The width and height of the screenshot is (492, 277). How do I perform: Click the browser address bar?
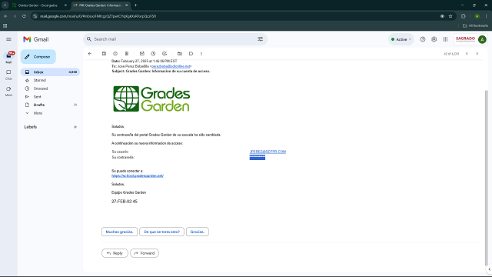(x=235, y=16)
